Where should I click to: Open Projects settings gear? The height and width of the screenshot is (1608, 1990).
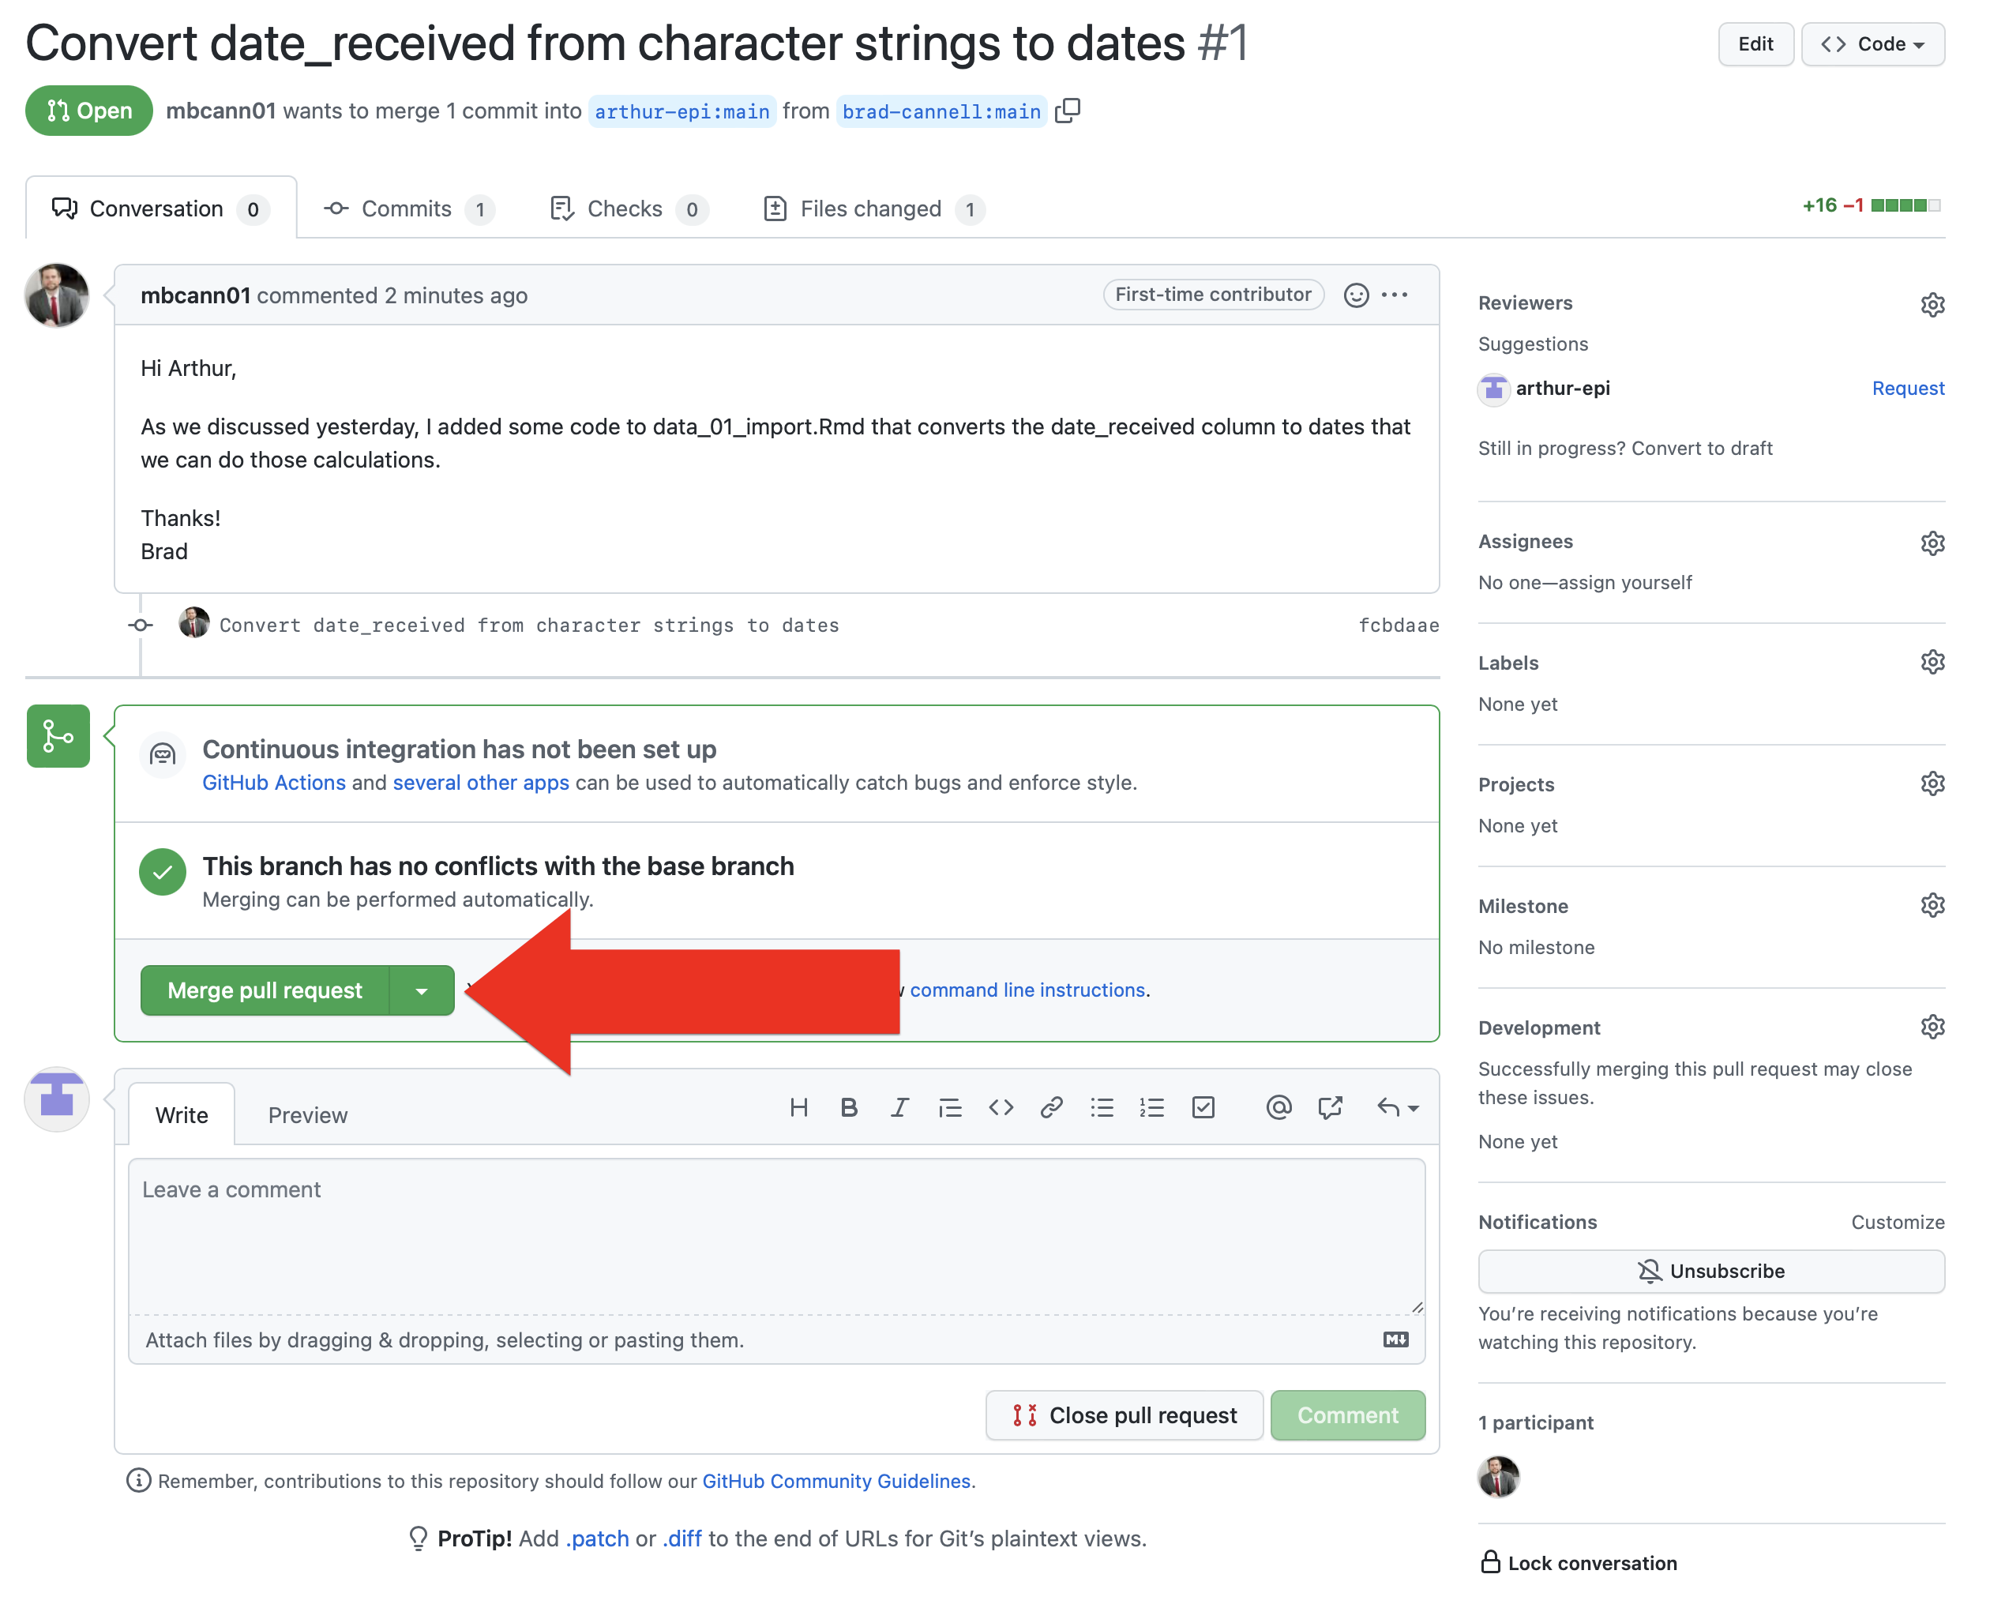(x=1932, y=783)
